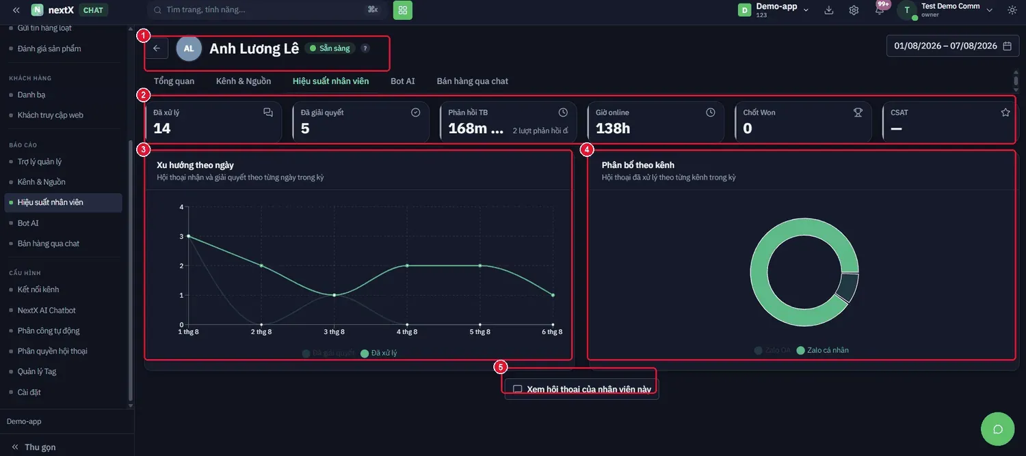Click the star icon on CSAT card
This screenshot has width=1026, height=456.
1005,113
